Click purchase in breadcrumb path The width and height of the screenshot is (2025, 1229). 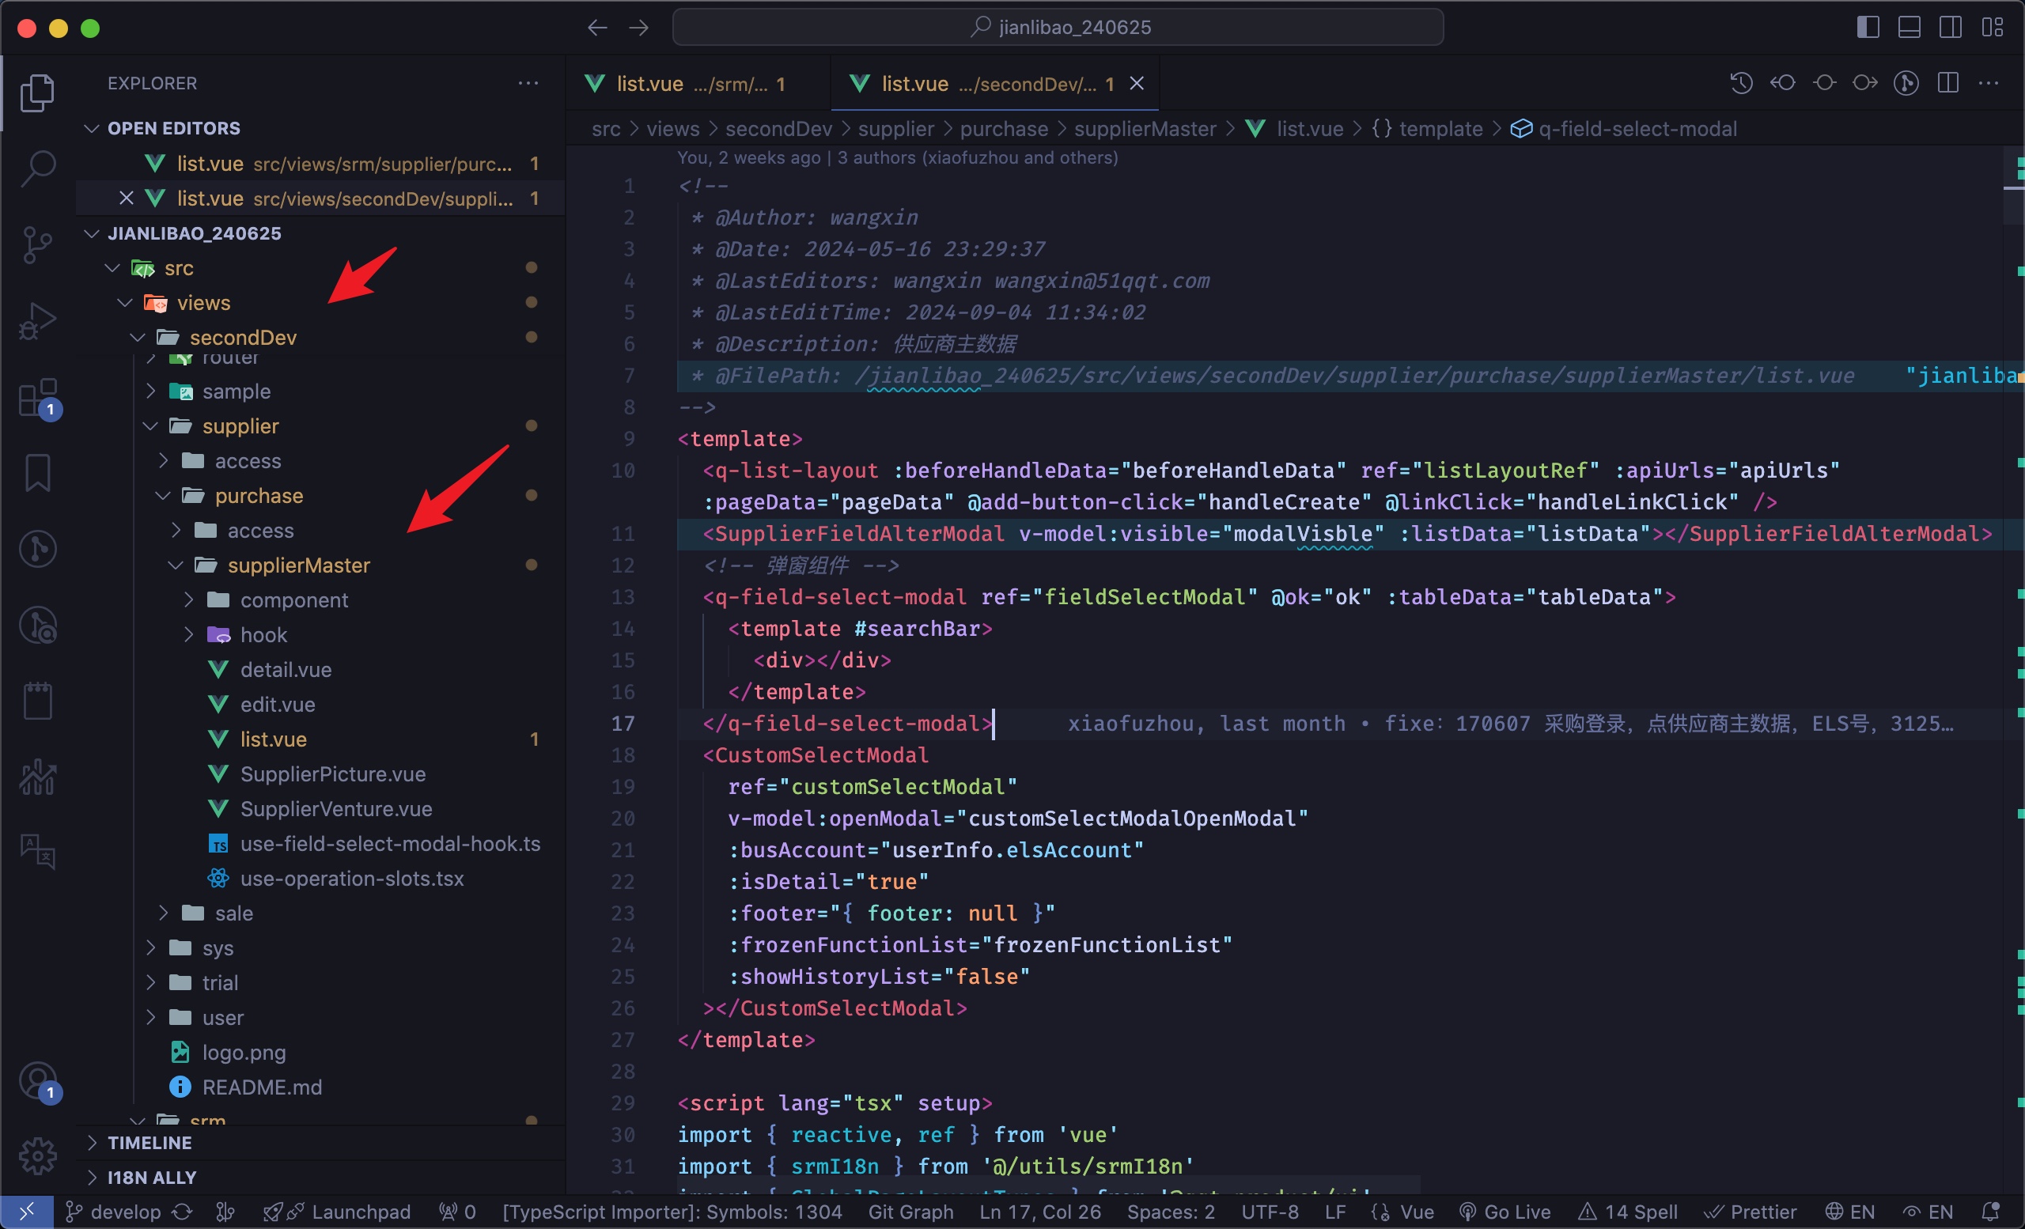tap(1004, 129)
